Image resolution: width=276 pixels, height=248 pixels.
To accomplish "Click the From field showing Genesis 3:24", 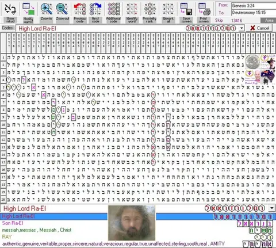I will pos(254,6).
